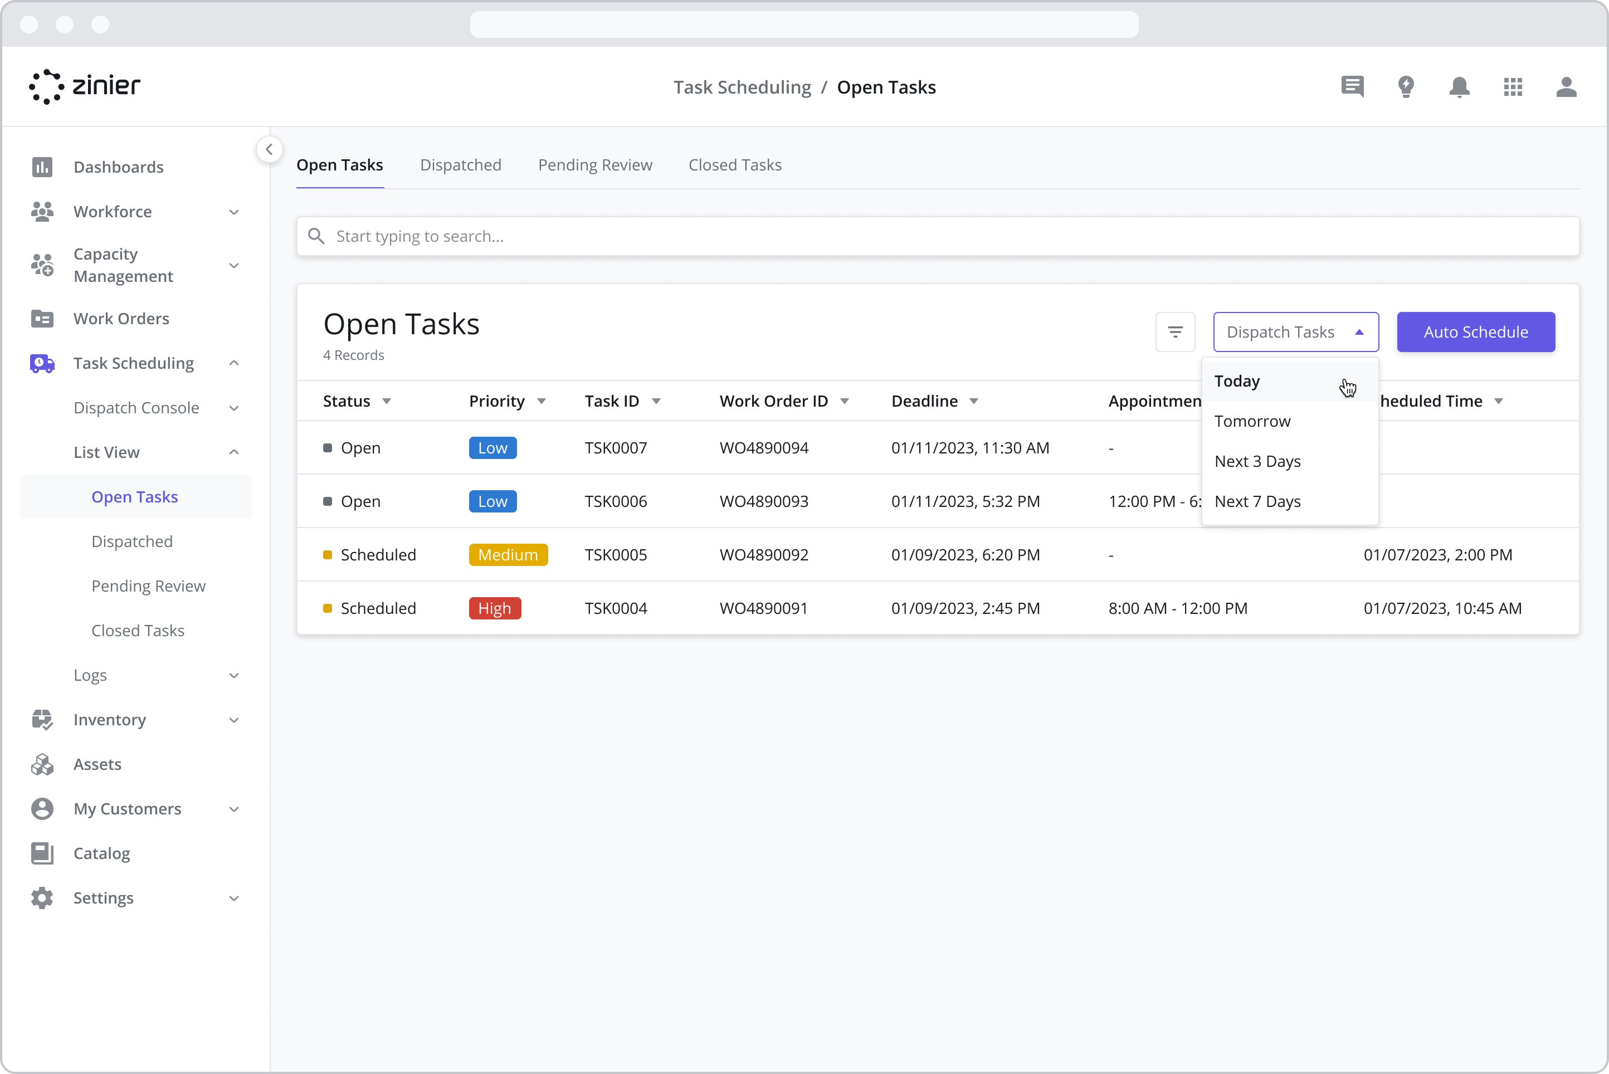The height and width of the screenshot is (1074, 1609).
Task: Expand the Capacity Management chevron
Action: (234, 265)
